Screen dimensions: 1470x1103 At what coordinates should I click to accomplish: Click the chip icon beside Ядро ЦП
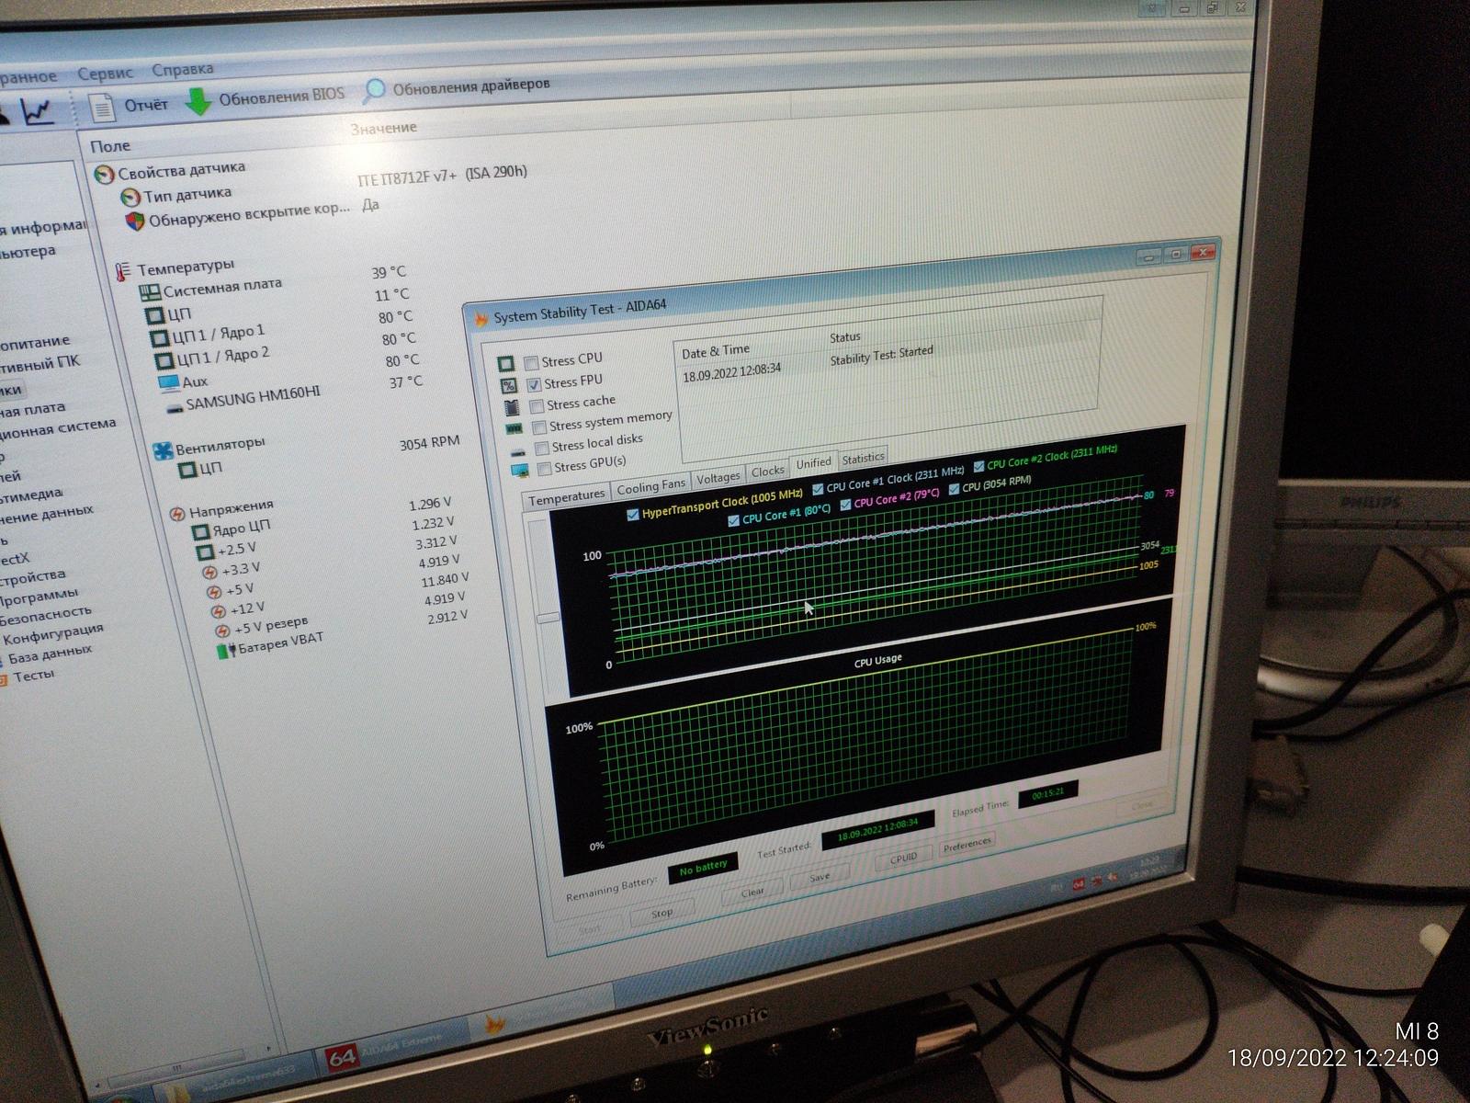coord(200,532)
